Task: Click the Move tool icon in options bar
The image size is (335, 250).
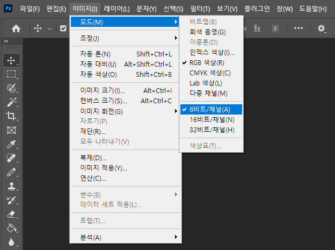Action: (x=38, y=28)
